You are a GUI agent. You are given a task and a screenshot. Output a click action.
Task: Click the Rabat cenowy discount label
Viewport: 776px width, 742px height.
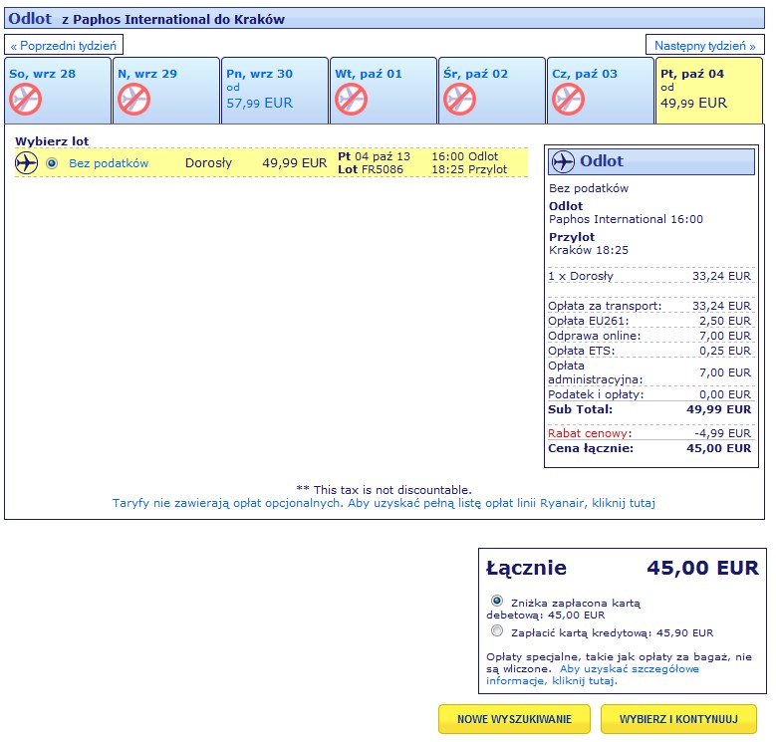588,433
